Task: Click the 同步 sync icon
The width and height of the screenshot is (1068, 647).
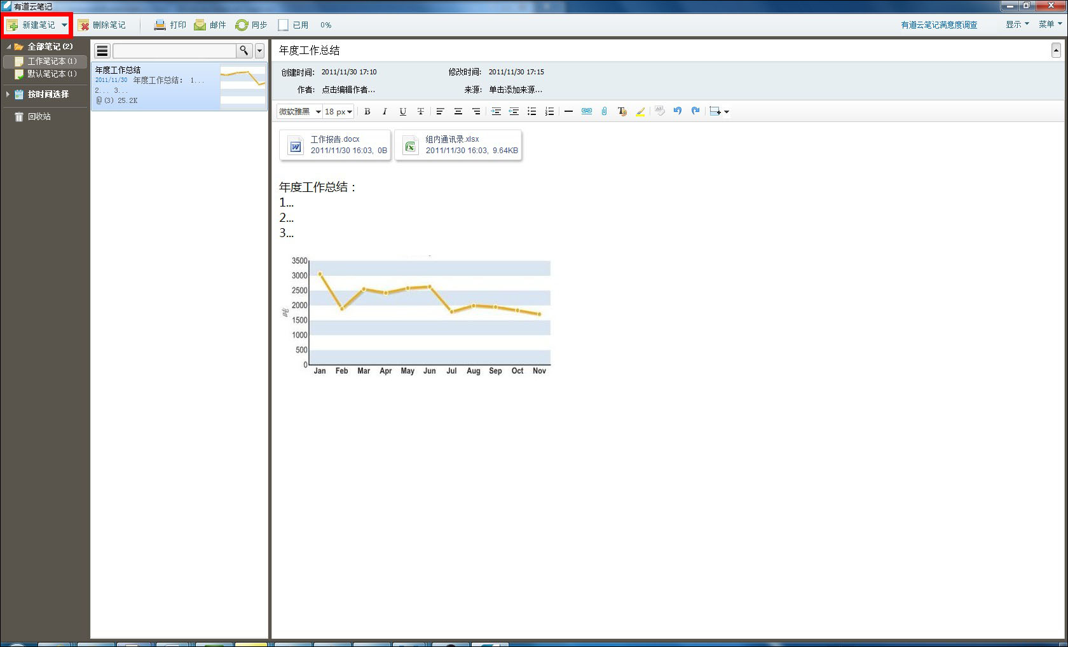Action: (242, 25)
